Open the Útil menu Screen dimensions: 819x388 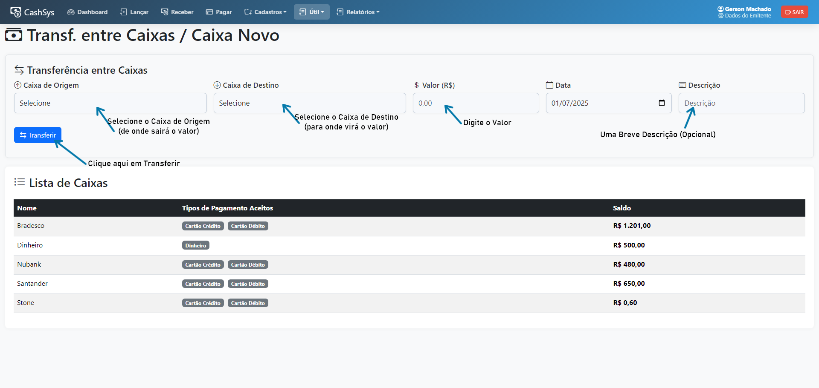[312, 12]
